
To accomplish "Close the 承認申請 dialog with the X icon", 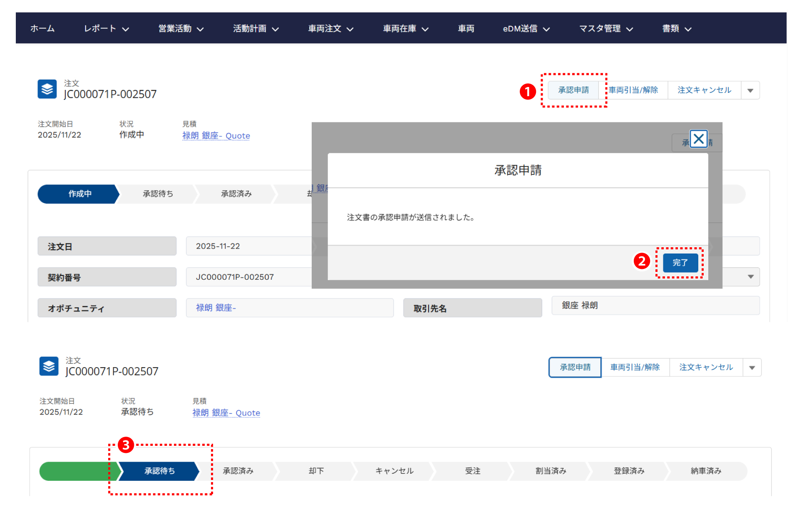I will pos(698,139).
